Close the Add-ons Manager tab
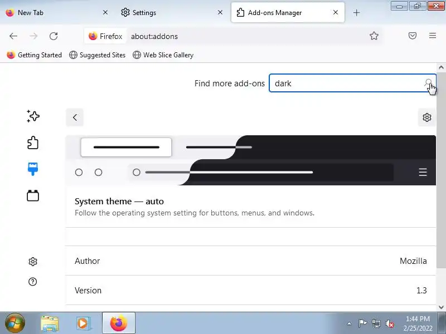Screen dimensions: 446x334 pos(336,12)
